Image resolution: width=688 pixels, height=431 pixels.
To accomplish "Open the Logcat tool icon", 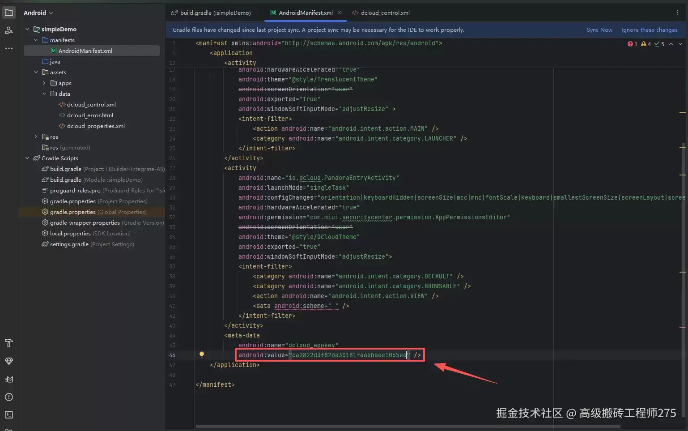I will coord(9,379).
